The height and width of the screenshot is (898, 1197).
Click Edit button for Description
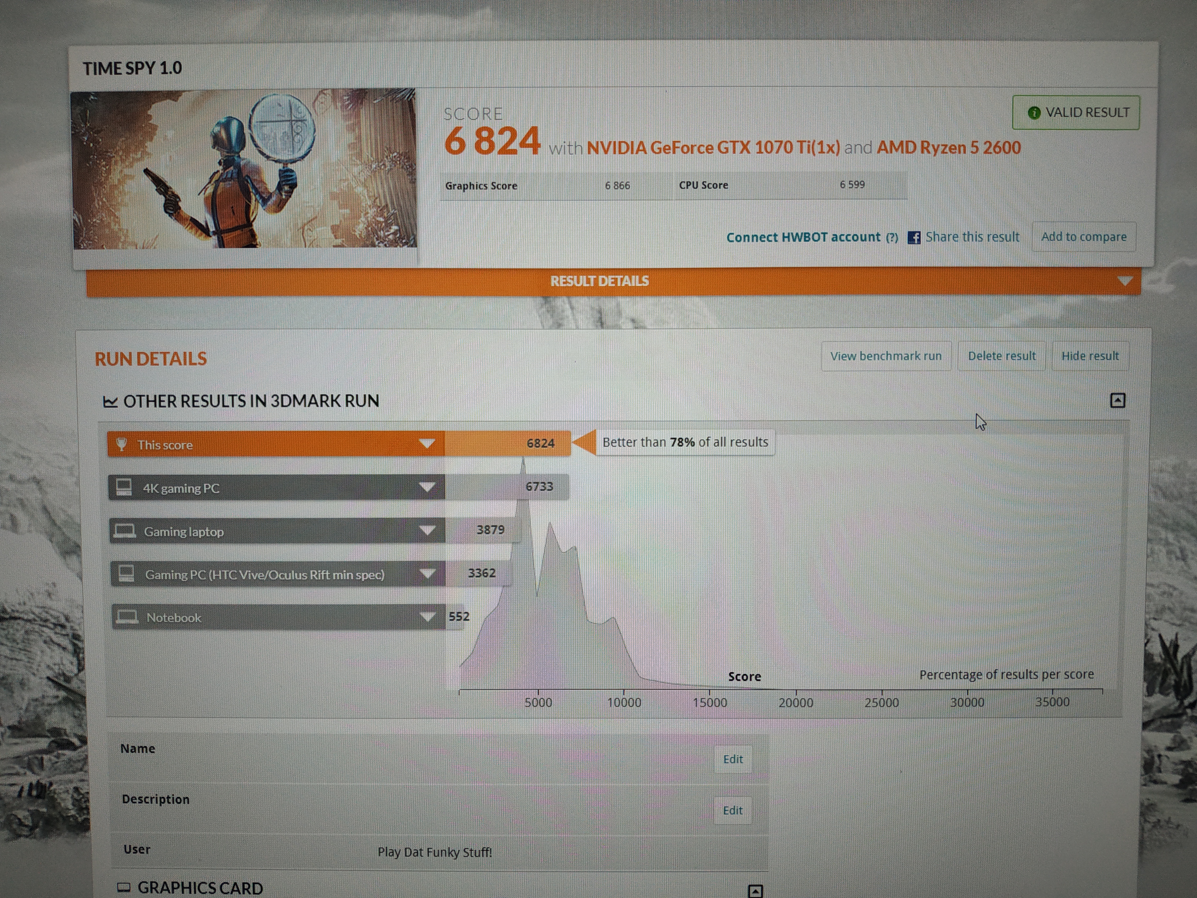733,810
